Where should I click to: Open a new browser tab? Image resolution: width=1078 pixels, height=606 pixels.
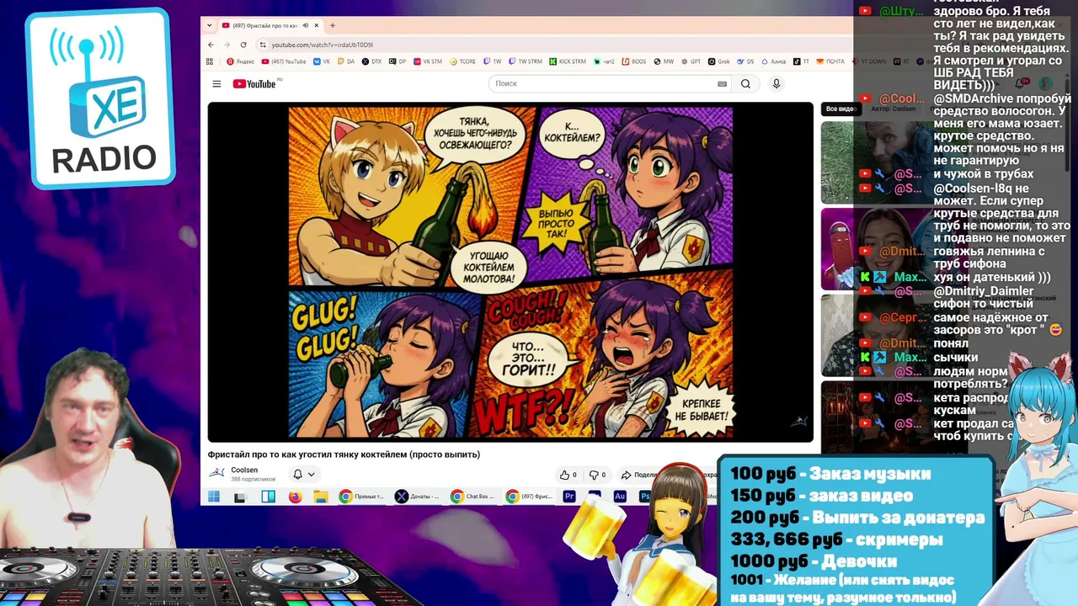(333, 25)
